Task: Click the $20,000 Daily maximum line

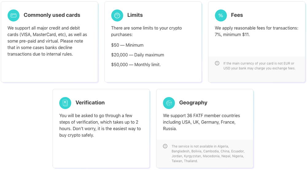Action: coord(138,55)
